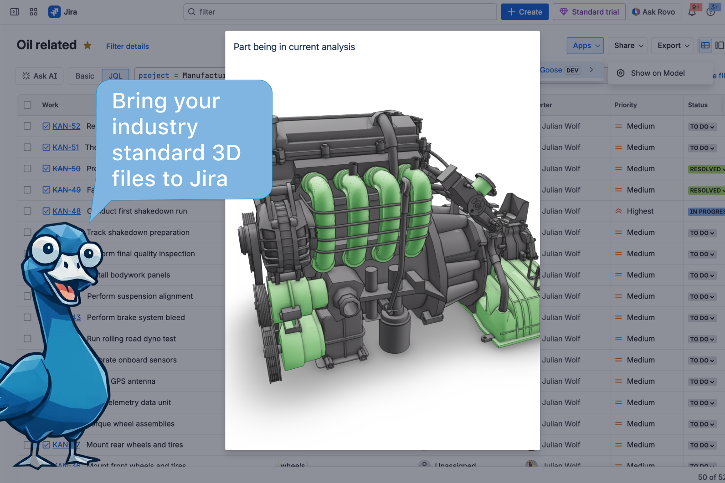Viewport: 725px width, 483px height.
Task: Click the JQL query input field
Action: point(180,76)
